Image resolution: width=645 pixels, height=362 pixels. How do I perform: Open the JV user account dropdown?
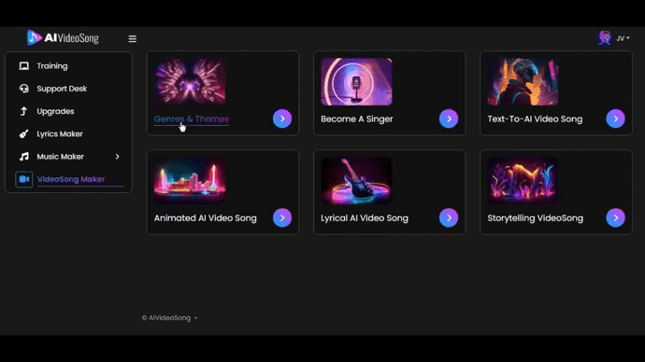(x=623, y=38)
